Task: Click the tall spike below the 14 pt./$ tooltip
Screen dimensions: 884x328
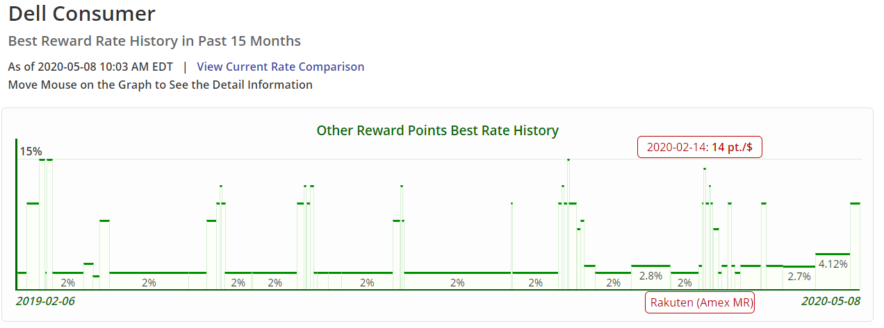Action: pyautogui.click(x=704, y=229)
